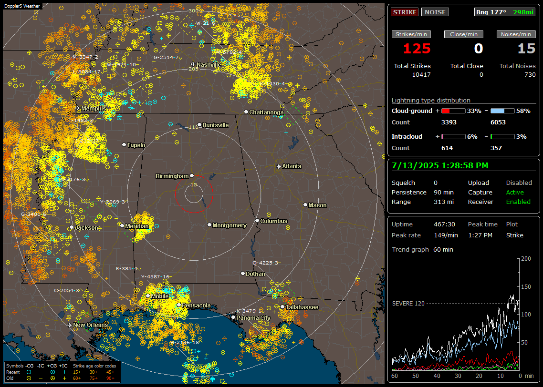Click the Range 313 mi value
This screenshot has width=543, height=387.
coord(444,202)
